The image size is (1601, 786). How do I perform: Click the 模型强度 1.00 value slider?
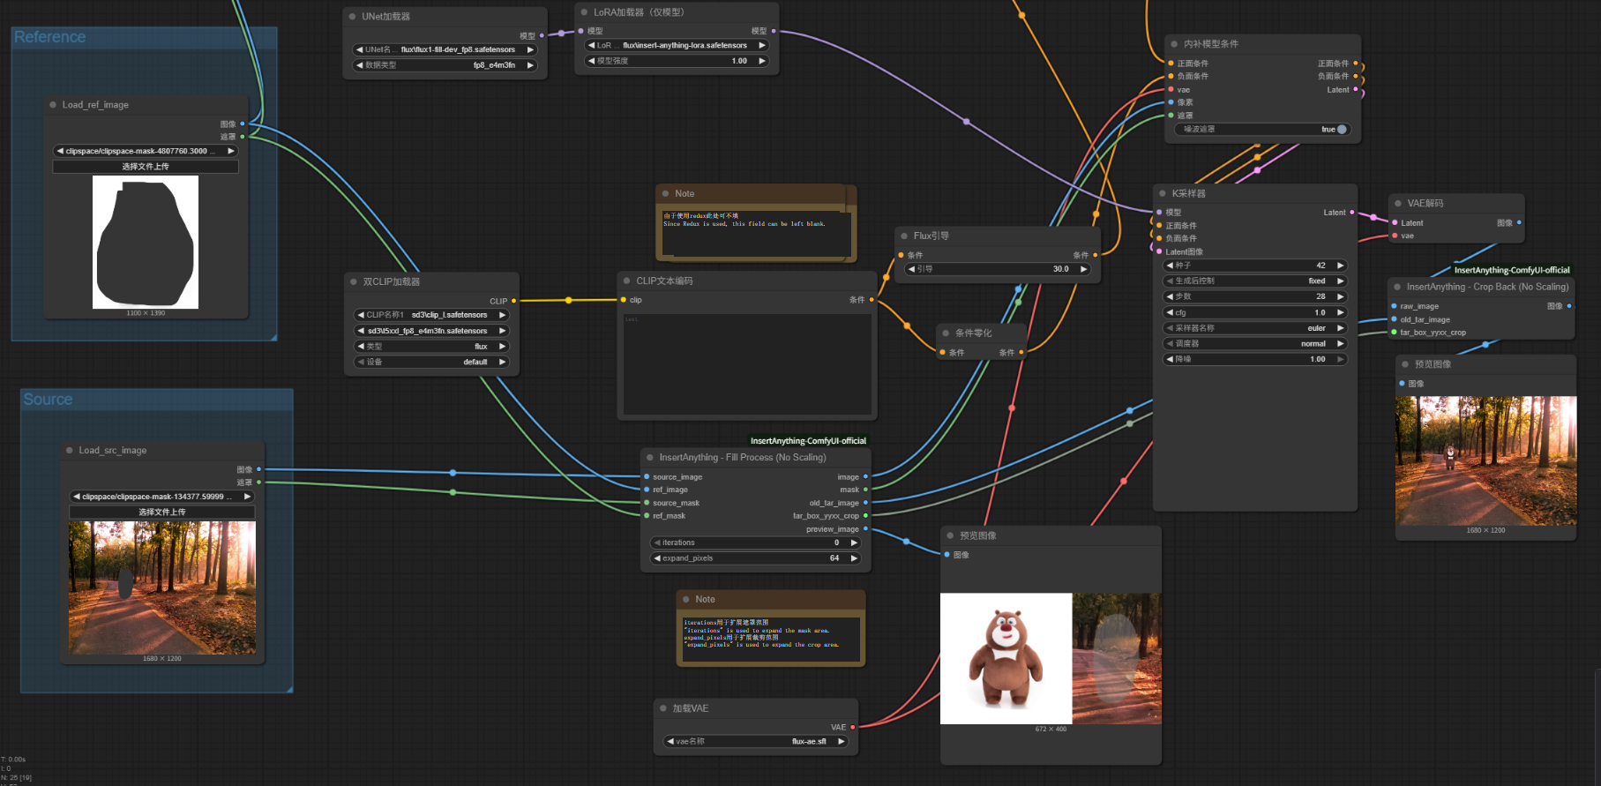click(x=677, y=61)
